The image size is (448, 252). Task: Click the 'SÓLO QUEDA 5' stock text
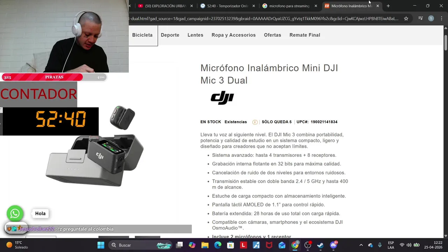[x=276, y=122]
